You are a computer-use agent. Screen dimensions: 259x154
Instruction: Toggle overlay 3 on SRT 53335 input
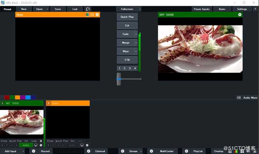(11, 145)
